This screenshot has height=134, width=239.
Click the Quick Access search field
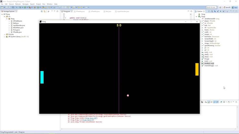(211, 7)
